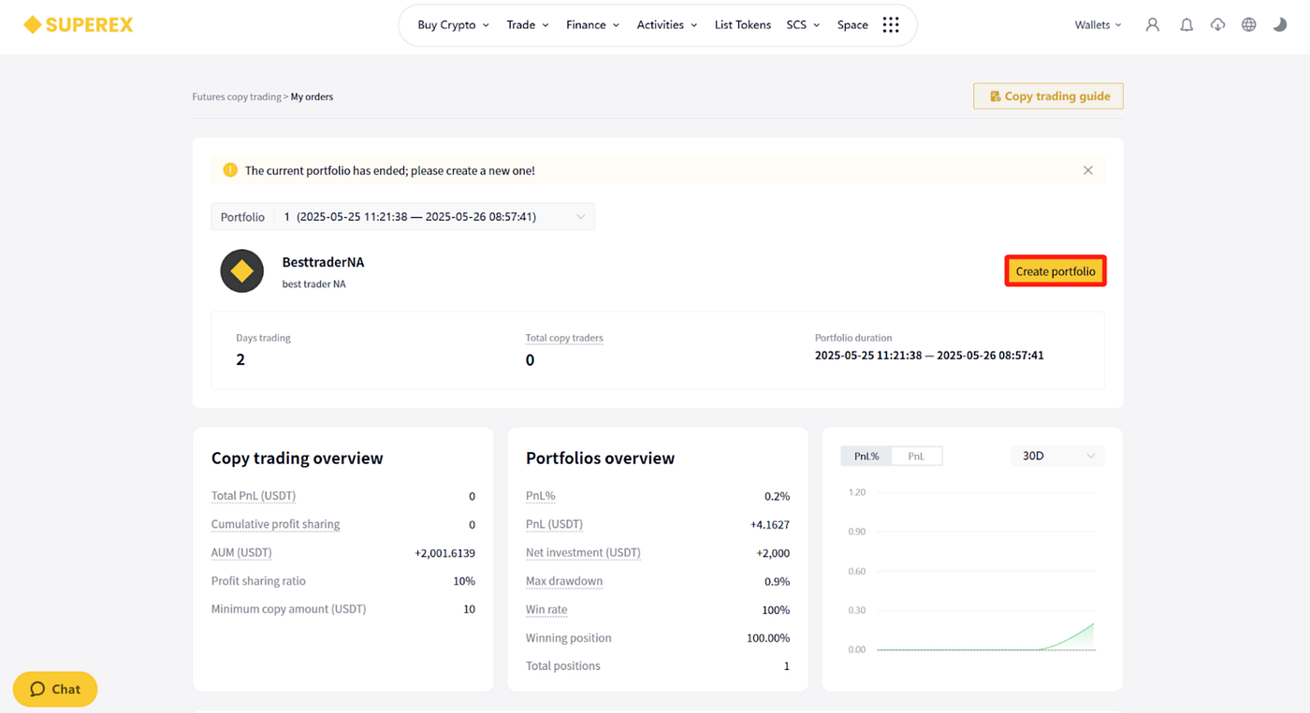
Task: Expand the Portfolio selector dropdown
Action: 403,217
